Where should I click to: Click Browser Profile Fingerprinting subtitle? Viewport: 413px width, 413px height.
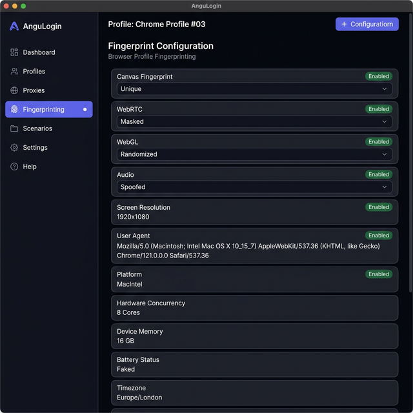152,56
